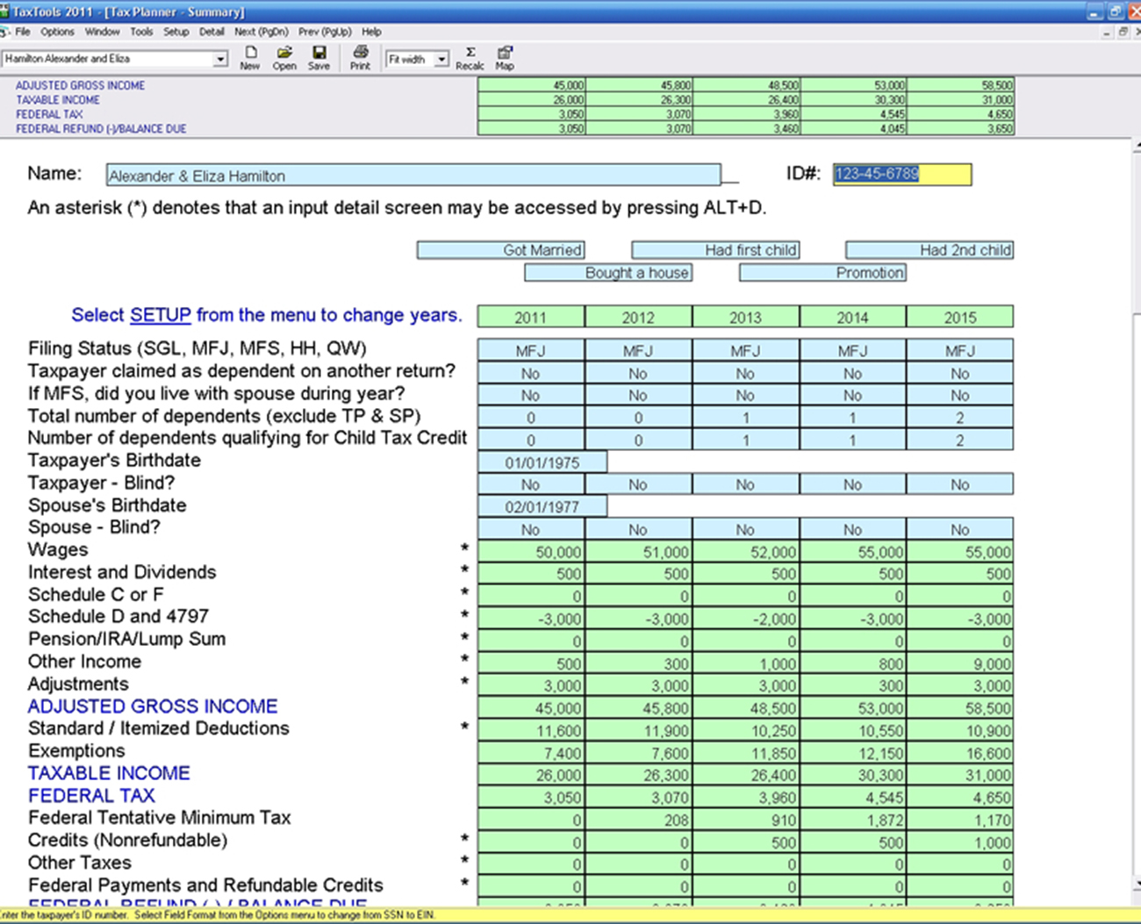Select the 2011 year column header

point(531,317)
